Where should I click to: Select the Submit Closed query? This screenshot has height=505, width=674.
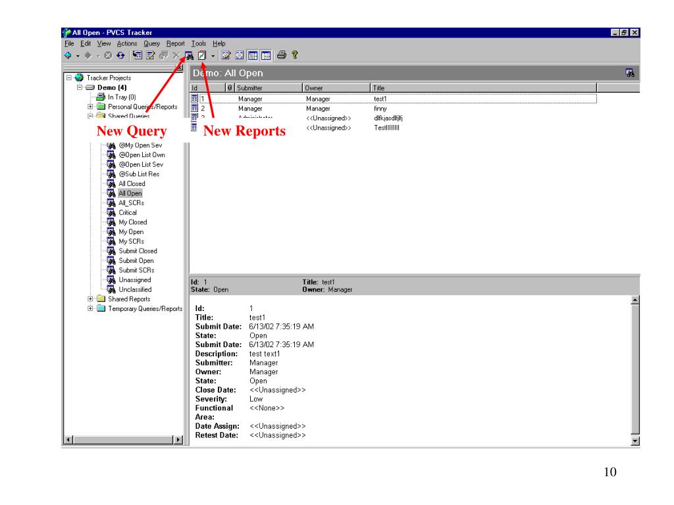tap(138, 251)
